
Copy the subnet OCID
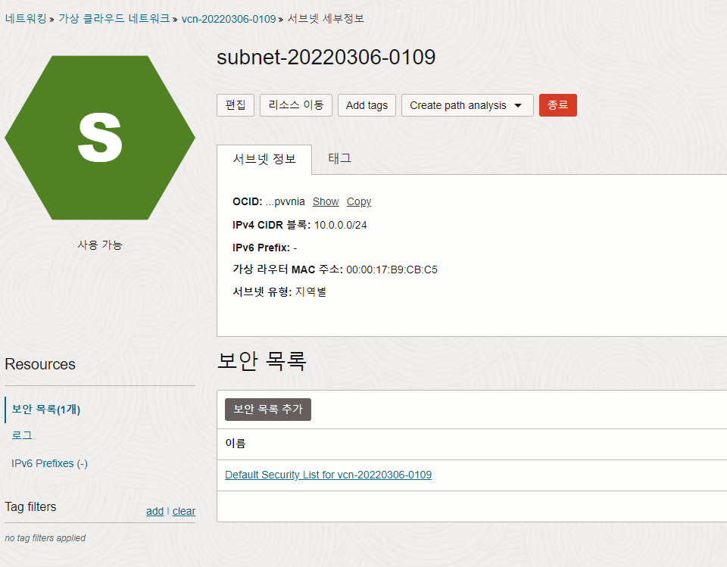pos(359,201)
